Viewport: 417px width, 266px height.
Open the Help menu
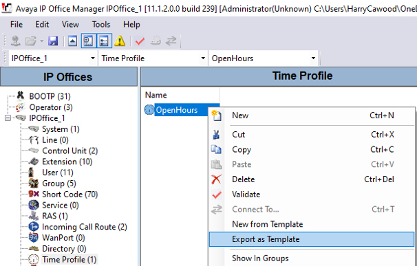click(131, 25)
